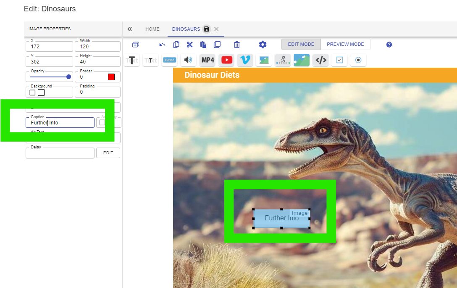Switch to the HOME tab
This screenshot has height=288, width=457.
(152, 29)
